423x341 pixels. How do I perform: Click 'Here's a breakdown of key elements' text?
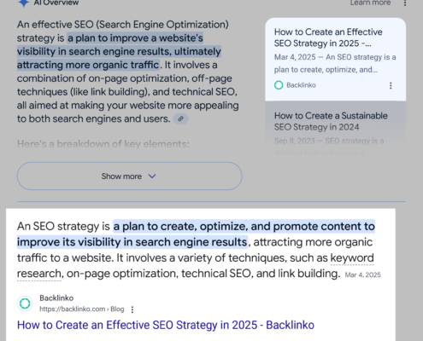(x=103, y=144)
